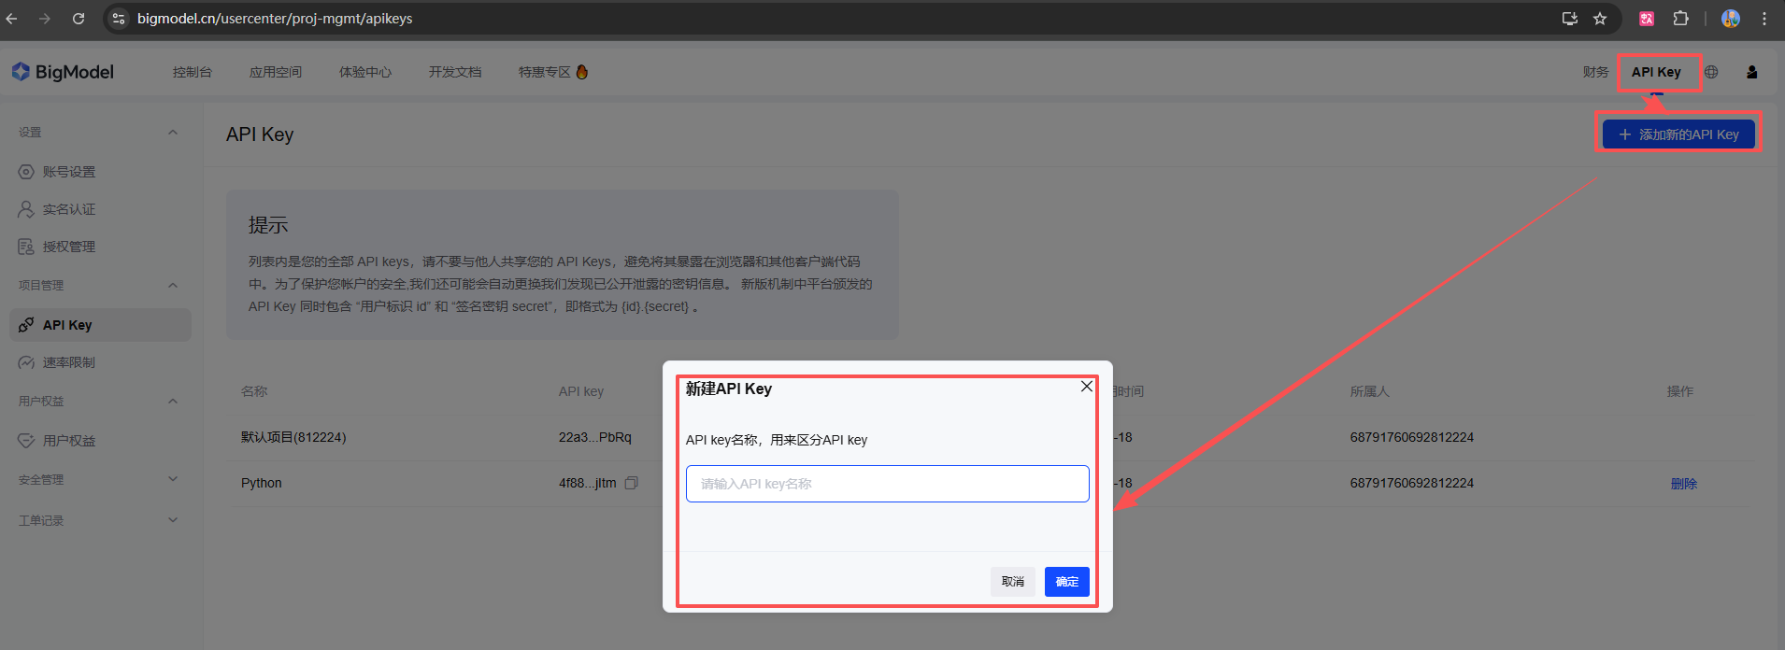Open the user account icon
This screenshot has height=650, width=1785.
coord(1752,72)
